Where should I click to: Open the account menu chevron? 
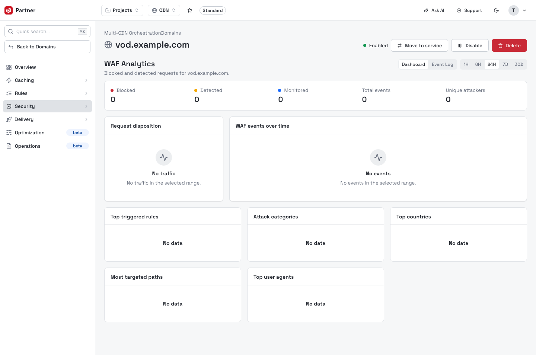(x=524, y=10)
